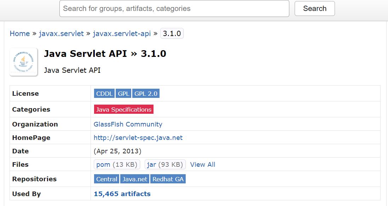Click the Java Community Process logo thumbnail

[23, 62]
